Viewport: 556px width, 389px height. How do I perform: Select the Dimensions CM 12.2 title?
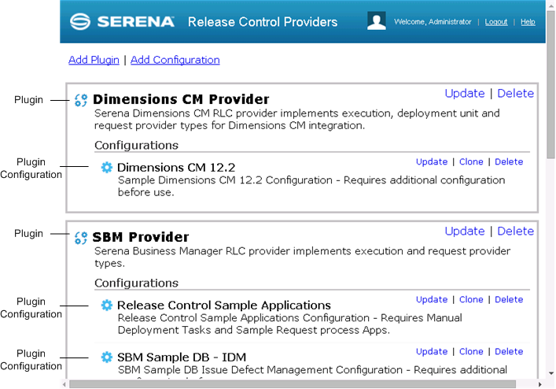[x=176, y=167]
